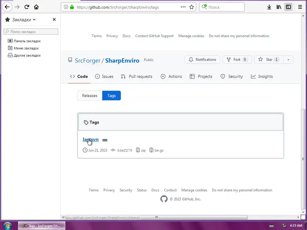307x230 pixels.
Task: Open the Projects tab
Action: pyautogui.click(x=201, y=76)
